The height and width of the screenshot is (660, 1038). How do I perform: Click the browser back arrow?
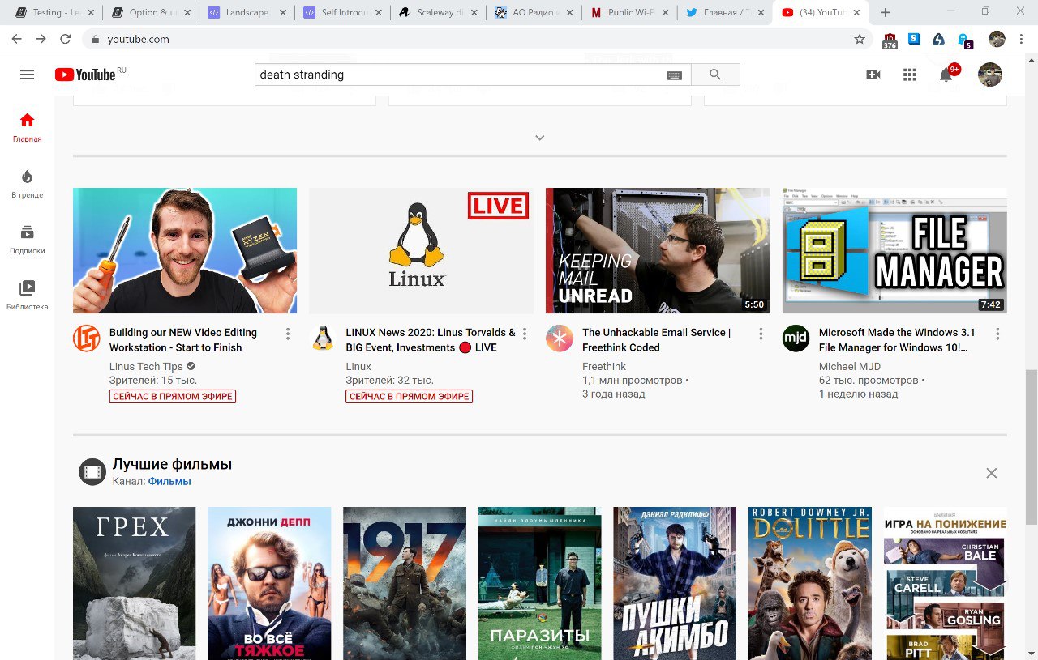pyautogui.click(x=17, y=39)
